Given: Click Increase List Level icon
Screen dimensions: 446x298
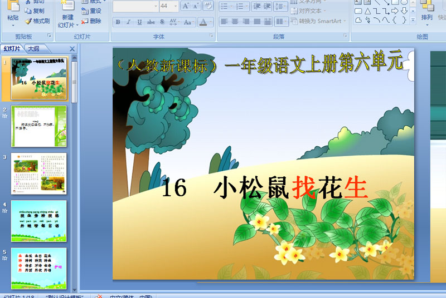Looking at the screenshot, I should point(267,6).
